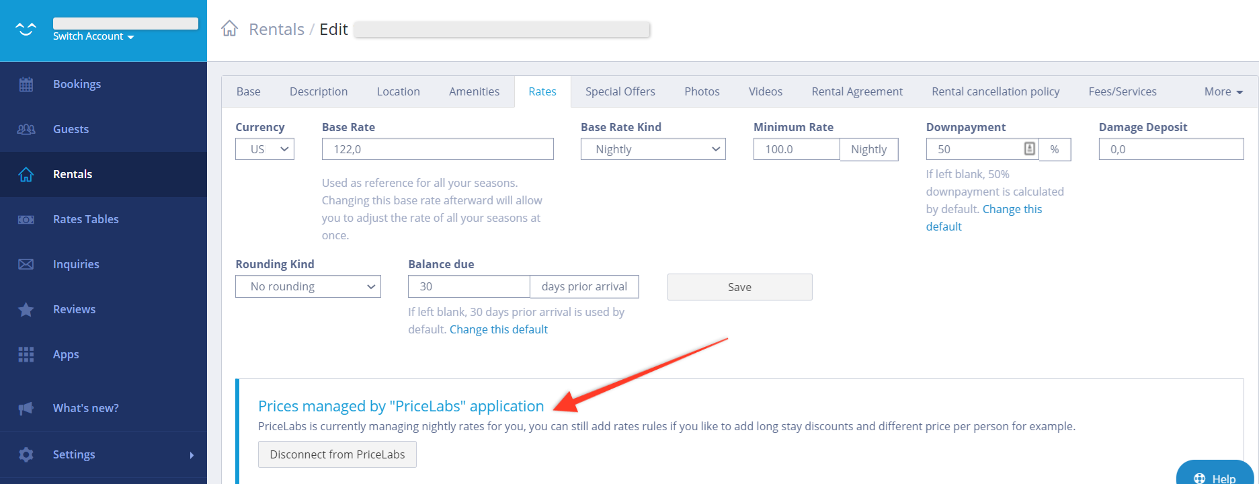Expand the Rounding Kind dropdown

point(308,286)
